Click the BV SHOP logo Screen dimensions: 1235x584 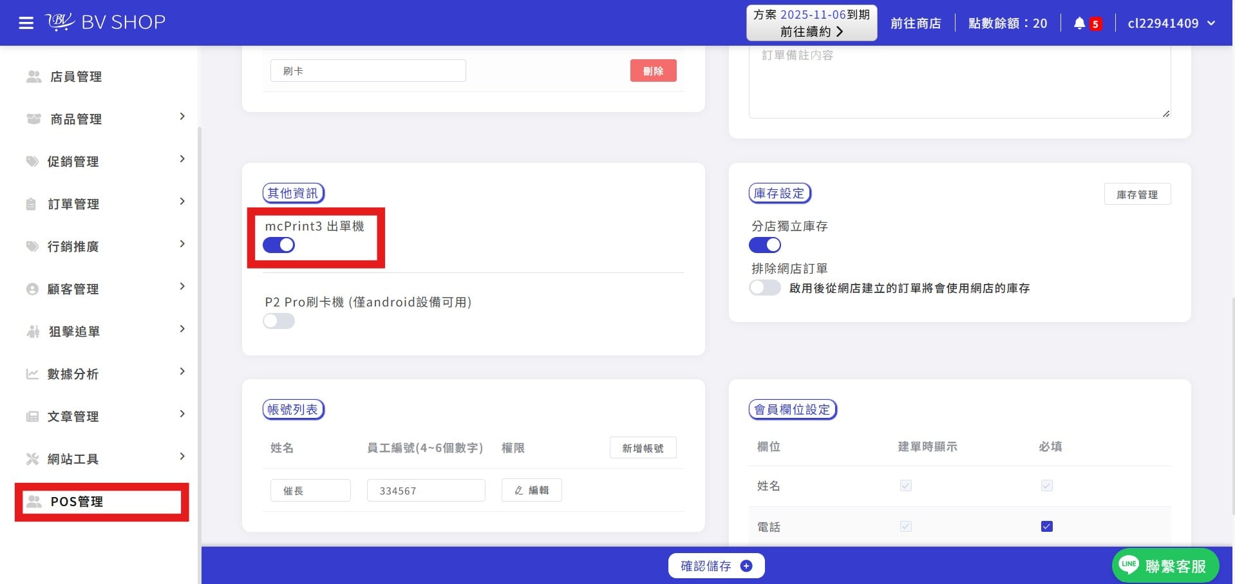point(106,23)
